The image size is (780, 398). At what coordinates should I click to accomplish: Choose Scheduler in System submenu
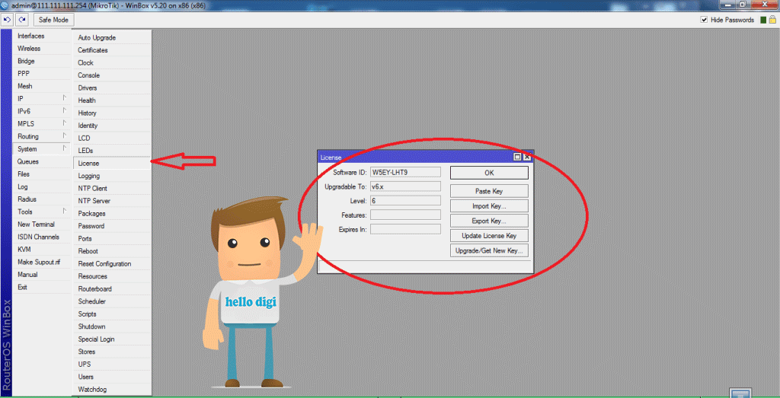[x=111, y=301]
